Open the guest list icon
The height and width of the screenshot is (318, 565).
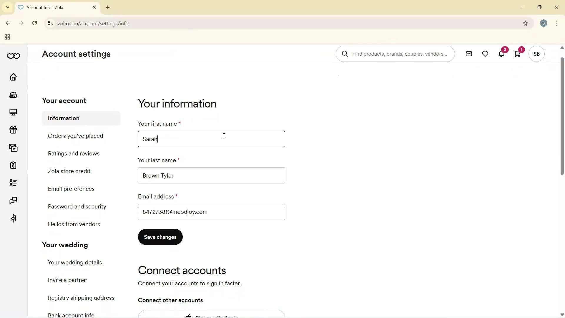click(13, 183)
